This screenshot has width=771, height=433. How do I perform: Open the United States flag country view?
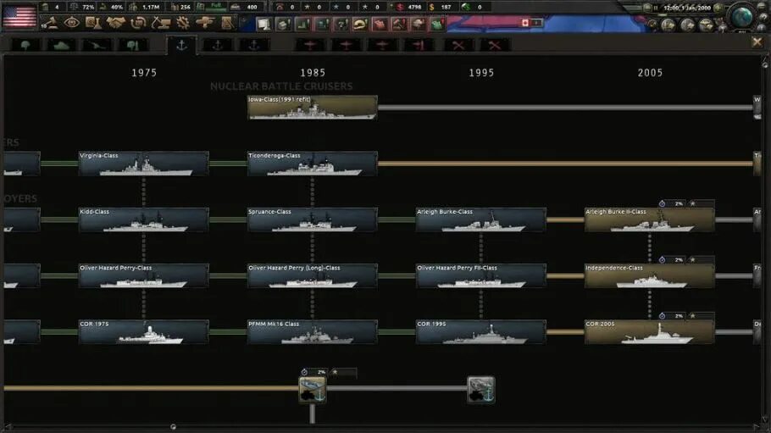click(x=19, y=16)
